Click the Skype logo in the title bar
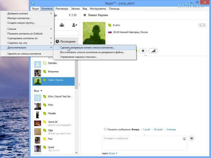 coord(33,3)
